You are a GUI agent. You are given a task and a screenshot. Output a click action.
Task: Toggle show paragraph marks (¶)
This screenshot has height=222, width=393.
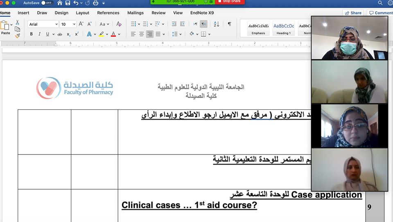tap(229, 24)
